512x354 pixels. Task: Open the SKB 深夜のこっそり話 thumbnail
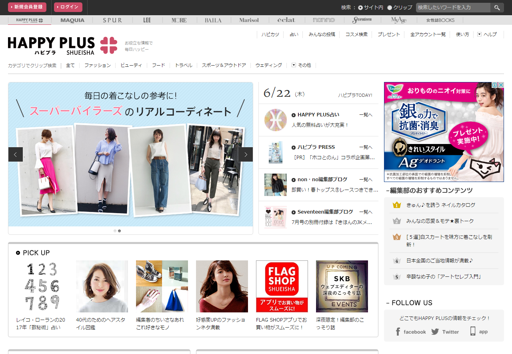[x=342, y=286]
